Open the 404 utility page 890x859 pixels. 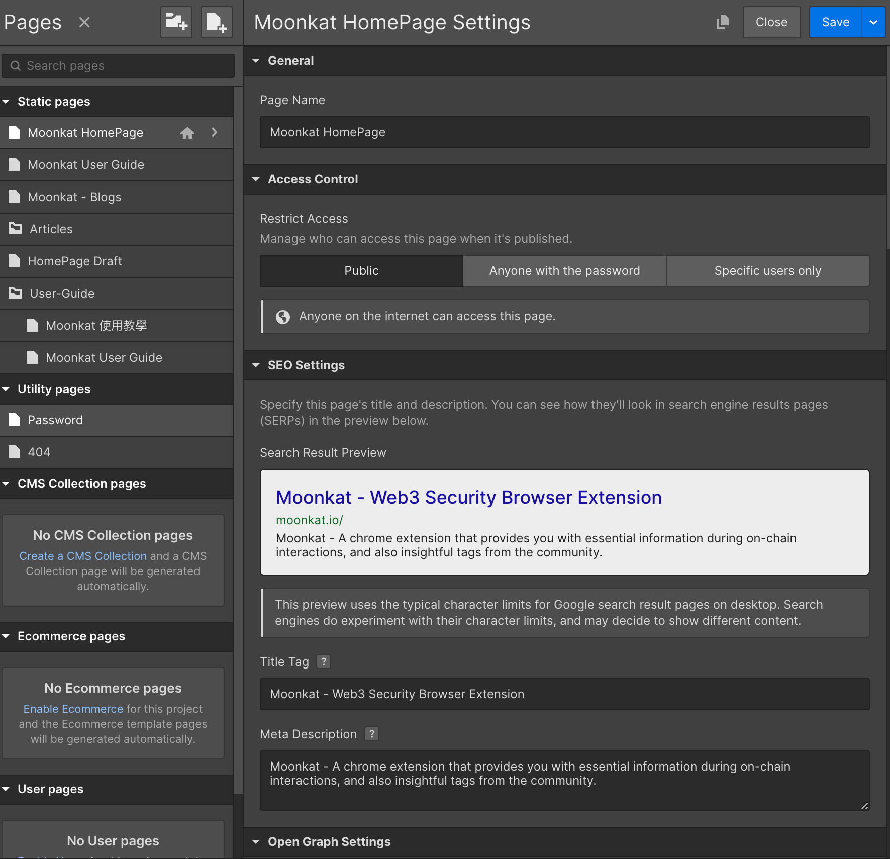(x=116, y=452)
